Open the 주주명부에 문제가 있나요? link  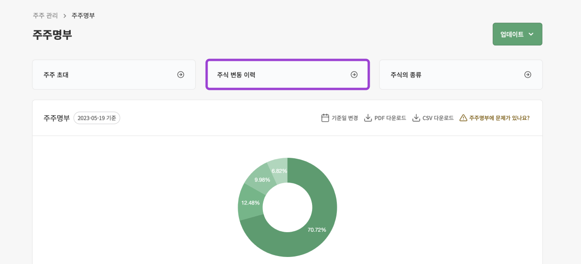(x=499, y=118)
